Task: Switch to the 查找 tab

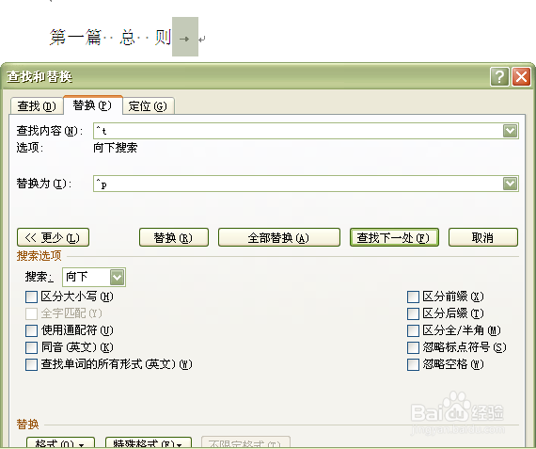Action: point(37,106)
